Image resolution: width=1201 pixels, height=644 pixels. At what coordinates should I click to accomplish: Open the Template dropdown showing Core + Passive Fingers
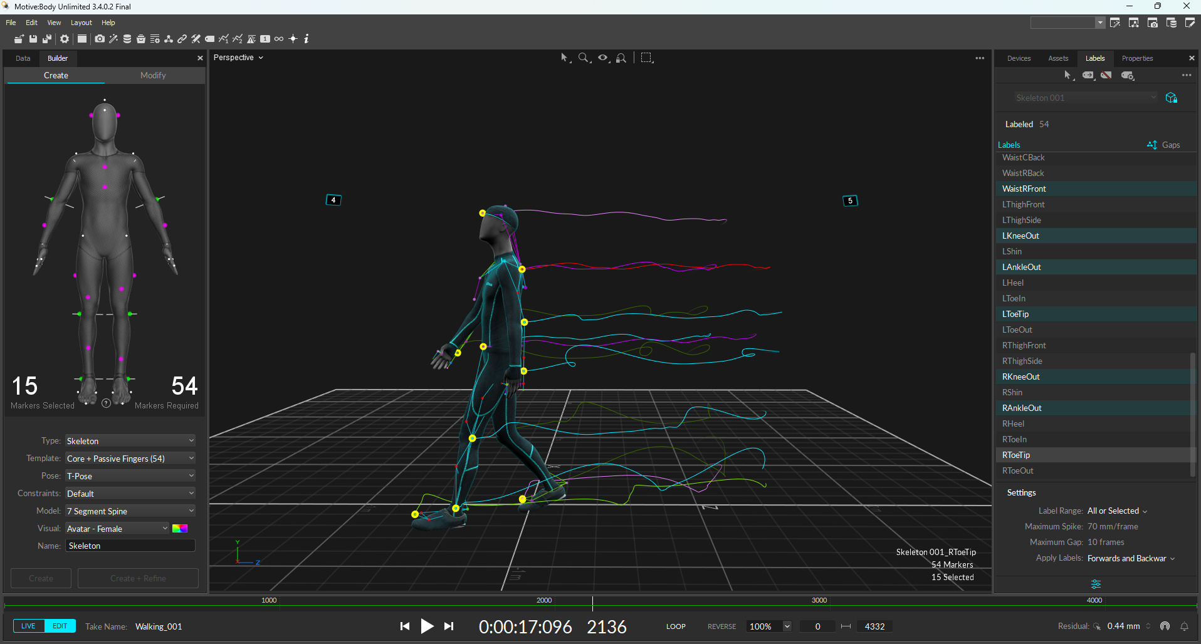coord(130,459)
